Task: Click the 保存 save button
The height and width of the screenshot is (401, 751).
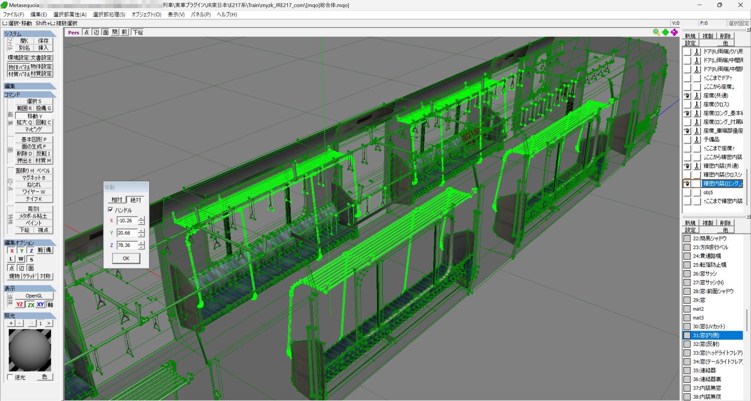Action: point(43,41)
